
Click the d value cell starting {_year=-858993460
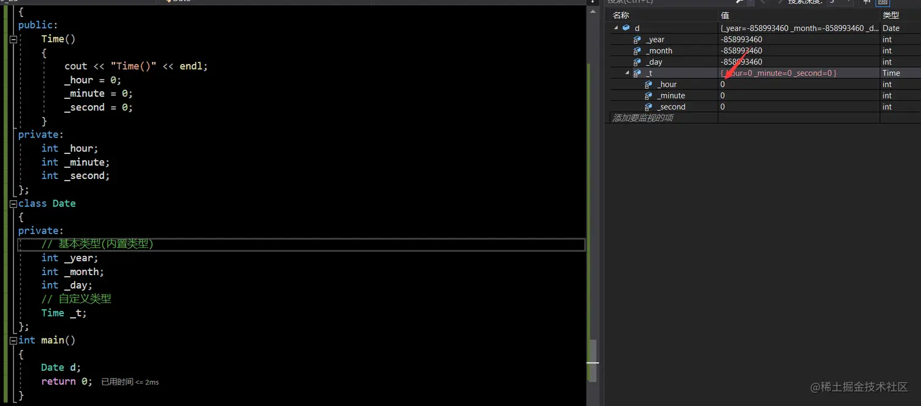pos(799,28)
